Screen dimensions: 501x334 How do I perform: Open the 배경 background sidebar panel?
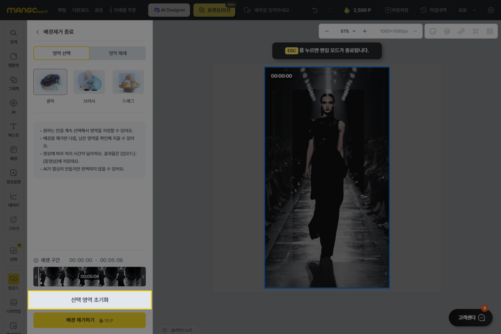(x=14, y=153)
